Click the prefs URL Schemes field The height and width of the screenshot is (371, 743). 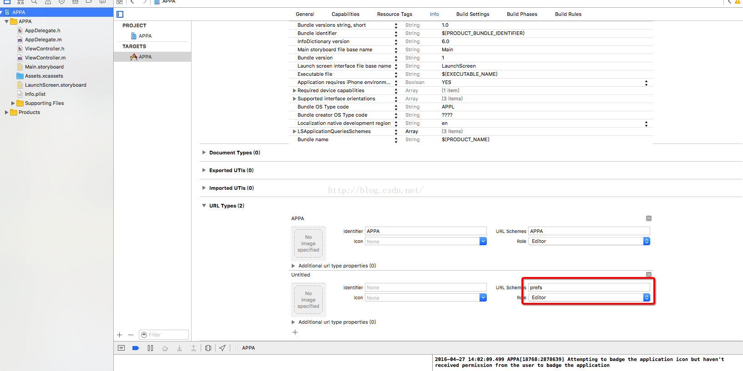tap(589, 287)
